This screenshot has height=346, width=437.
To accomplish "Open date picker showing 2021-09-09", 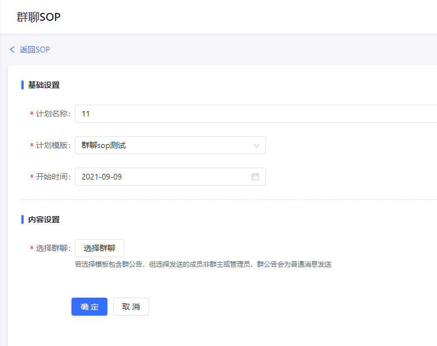I will tap(163, 177).
